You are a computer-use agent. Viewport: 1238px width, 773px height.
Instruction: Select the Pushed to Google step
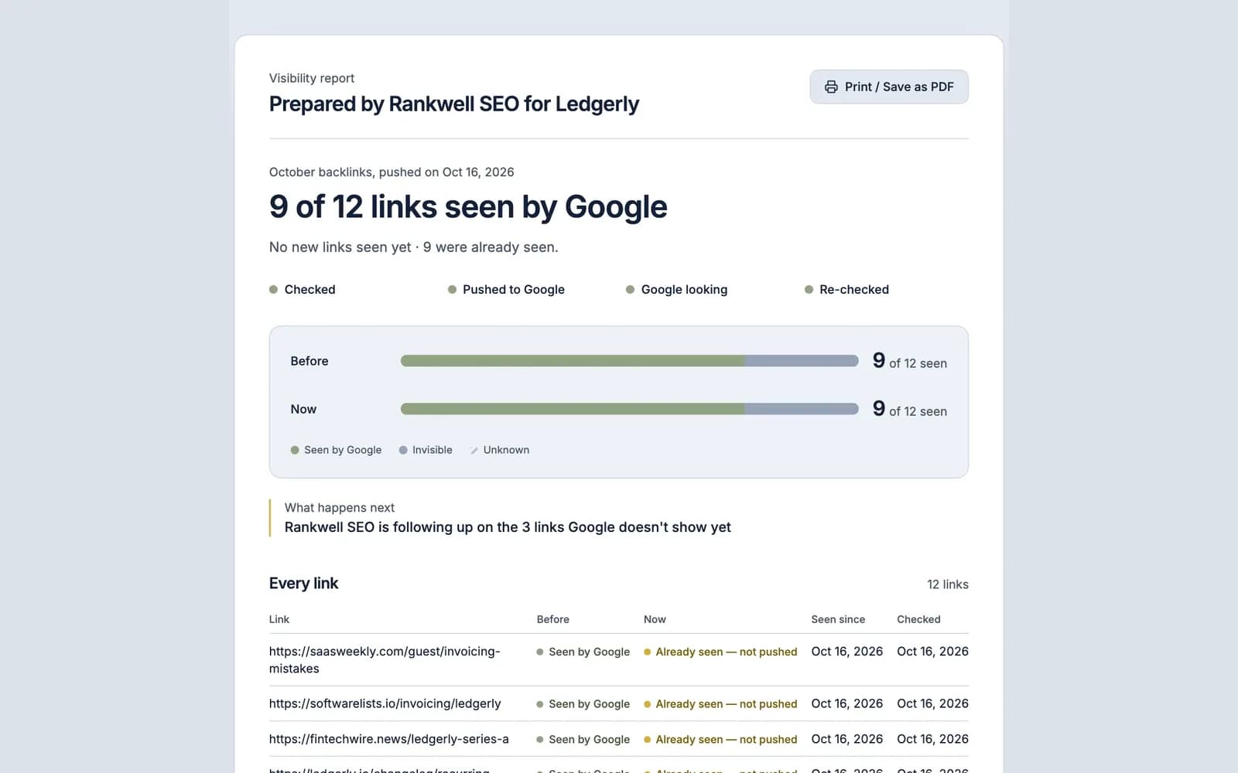click(506, 289)
